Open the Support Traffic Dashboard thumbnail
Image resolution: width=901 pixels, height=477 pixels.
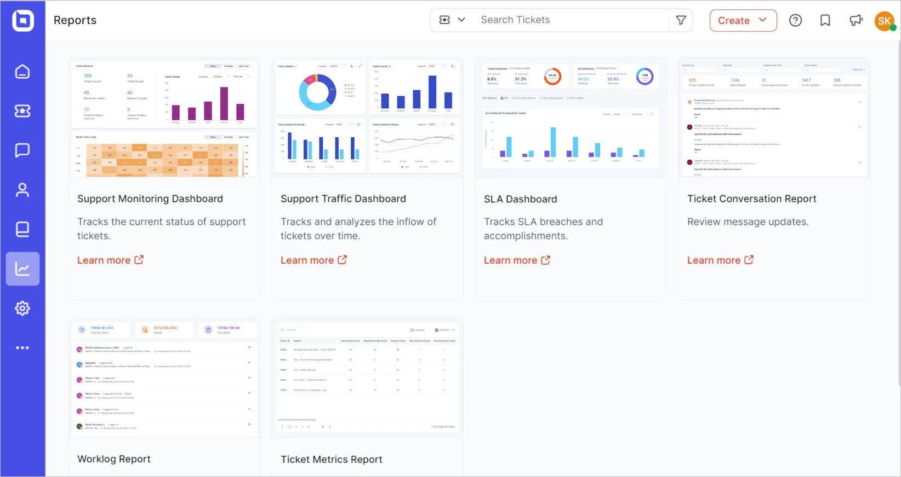pyautogui.click(x=368, y=118)
